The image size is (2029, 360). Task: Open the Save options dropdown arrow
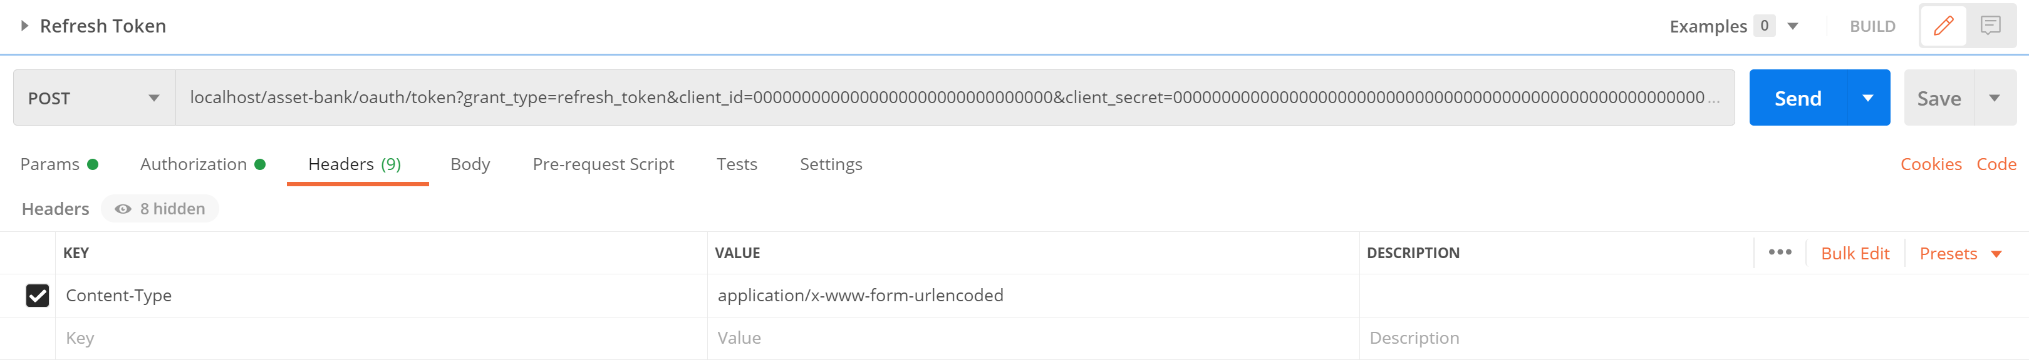click(1993, 98)
